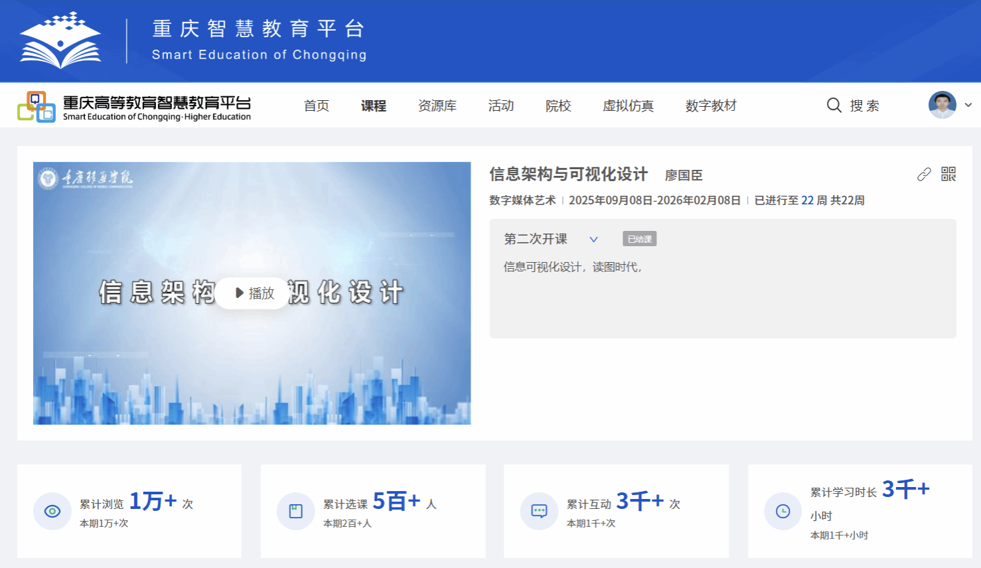This screenshot has height=568, width=981.
Task: Open the 首页 navigation tab
Action: 317,106
